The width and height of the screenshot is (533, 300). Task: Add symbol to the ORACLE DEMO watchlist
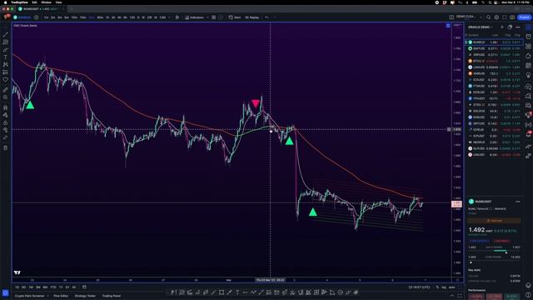pos(502,27)
